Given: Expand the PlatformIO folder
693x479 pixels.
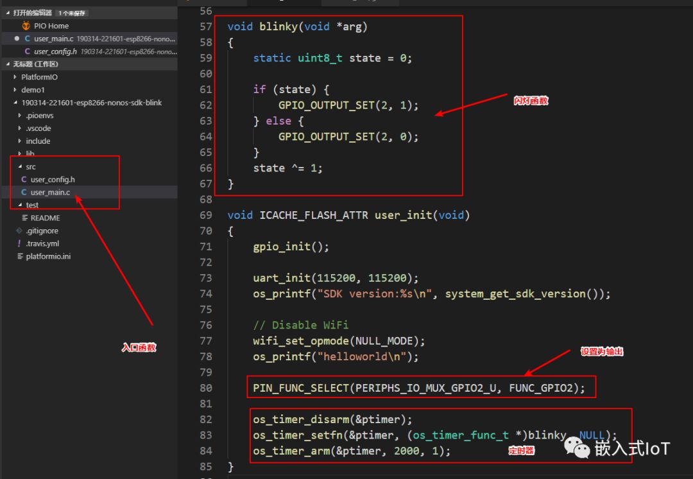Looking at the screenshot, I should pyautogui.click(x=39, y=77).
